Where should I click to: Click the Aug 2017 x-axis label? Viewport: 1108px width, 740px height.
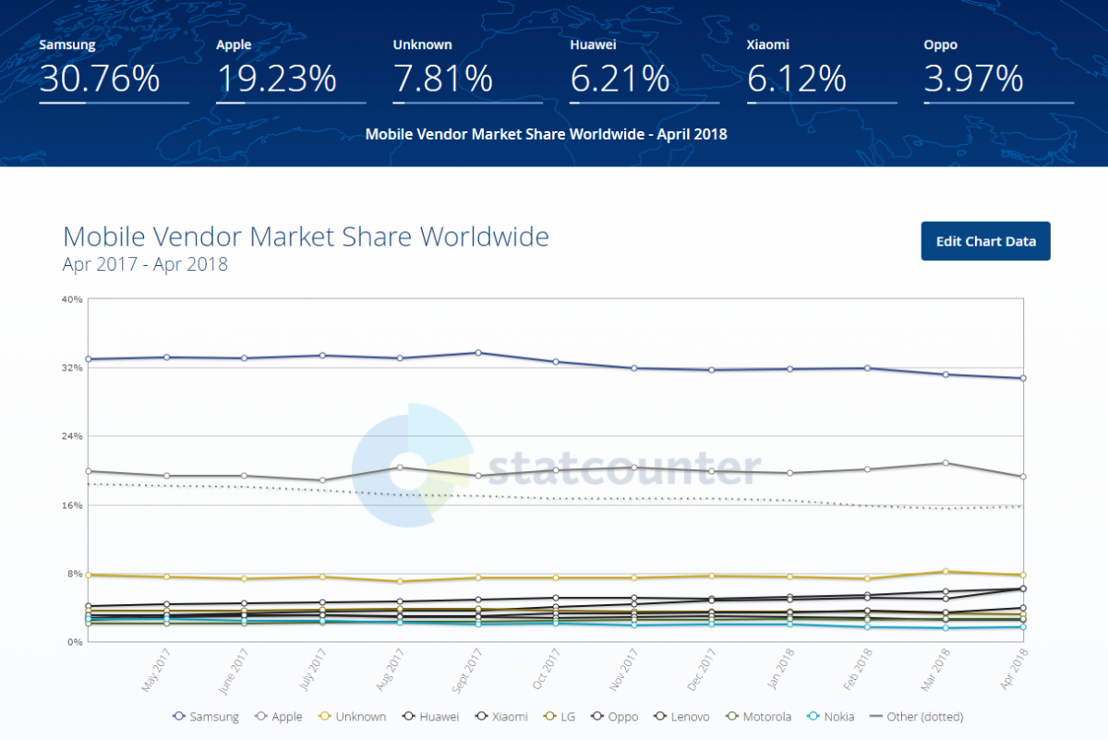(389, 669)
